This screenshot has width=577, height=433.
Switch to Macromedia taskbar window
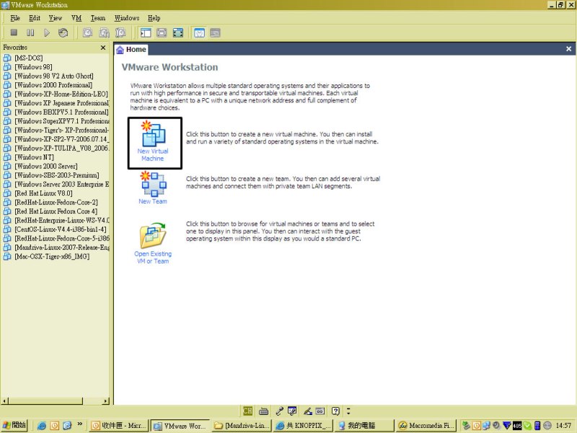click(426, 425)
